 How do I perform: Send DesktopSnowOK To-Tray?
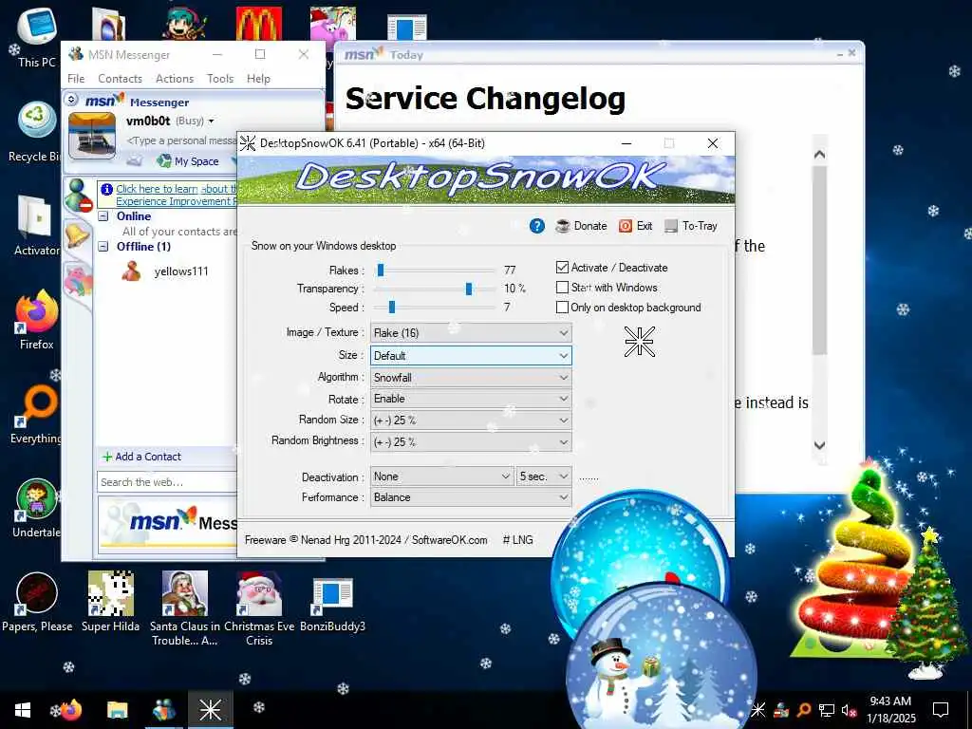coord(691,226)
